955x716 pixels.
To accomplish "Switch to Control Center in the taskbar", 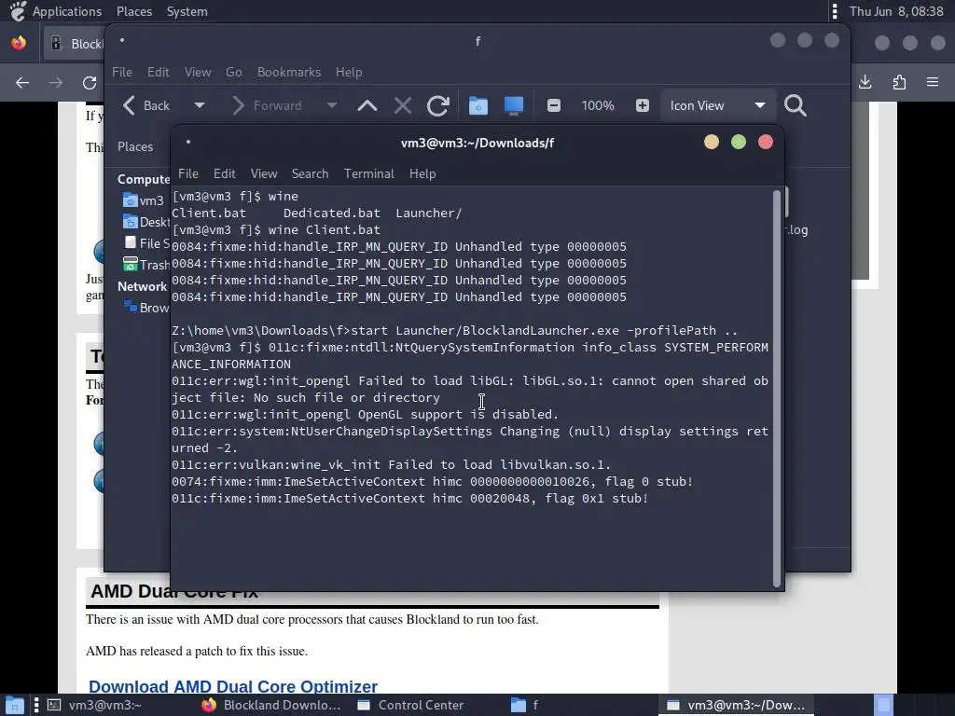I will pyautogui.click(x=411, y=705).
